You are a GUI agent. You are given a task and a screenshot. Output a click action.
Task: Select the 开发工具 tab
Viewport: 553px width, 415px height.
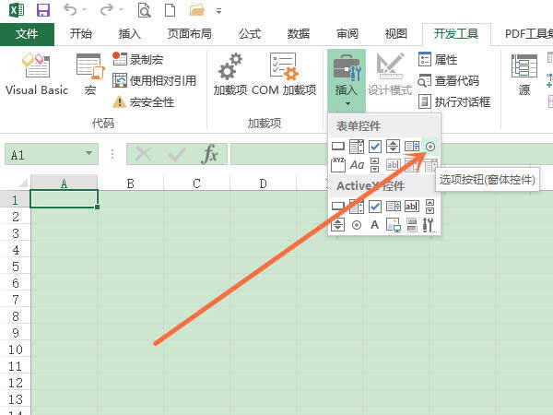click(x=456, y=34)
